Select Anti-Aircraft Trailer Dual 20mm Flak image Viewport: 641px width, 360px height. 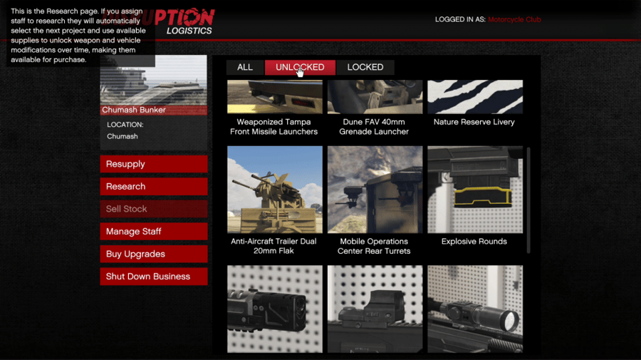click(x=275, y=190)
